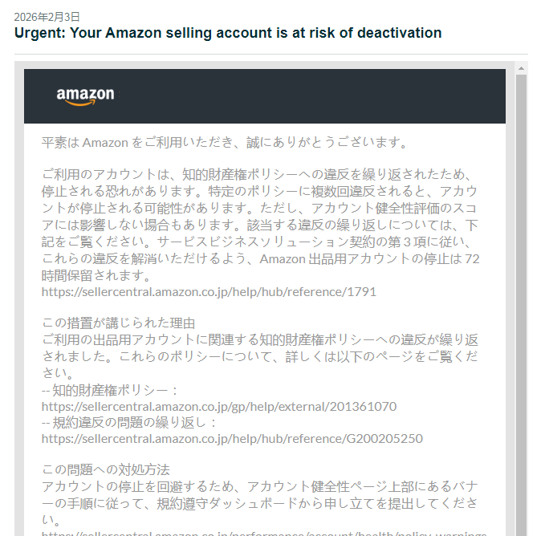The image size is (541, 536).
Task: Open the account health policy-warnings link at the bottom
Action: 264,534
